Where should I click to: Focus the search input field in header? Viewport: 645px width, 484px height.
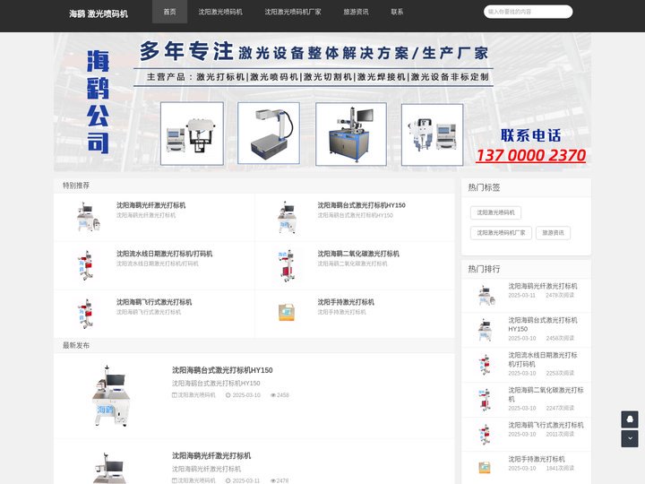[x=528, y=12]
